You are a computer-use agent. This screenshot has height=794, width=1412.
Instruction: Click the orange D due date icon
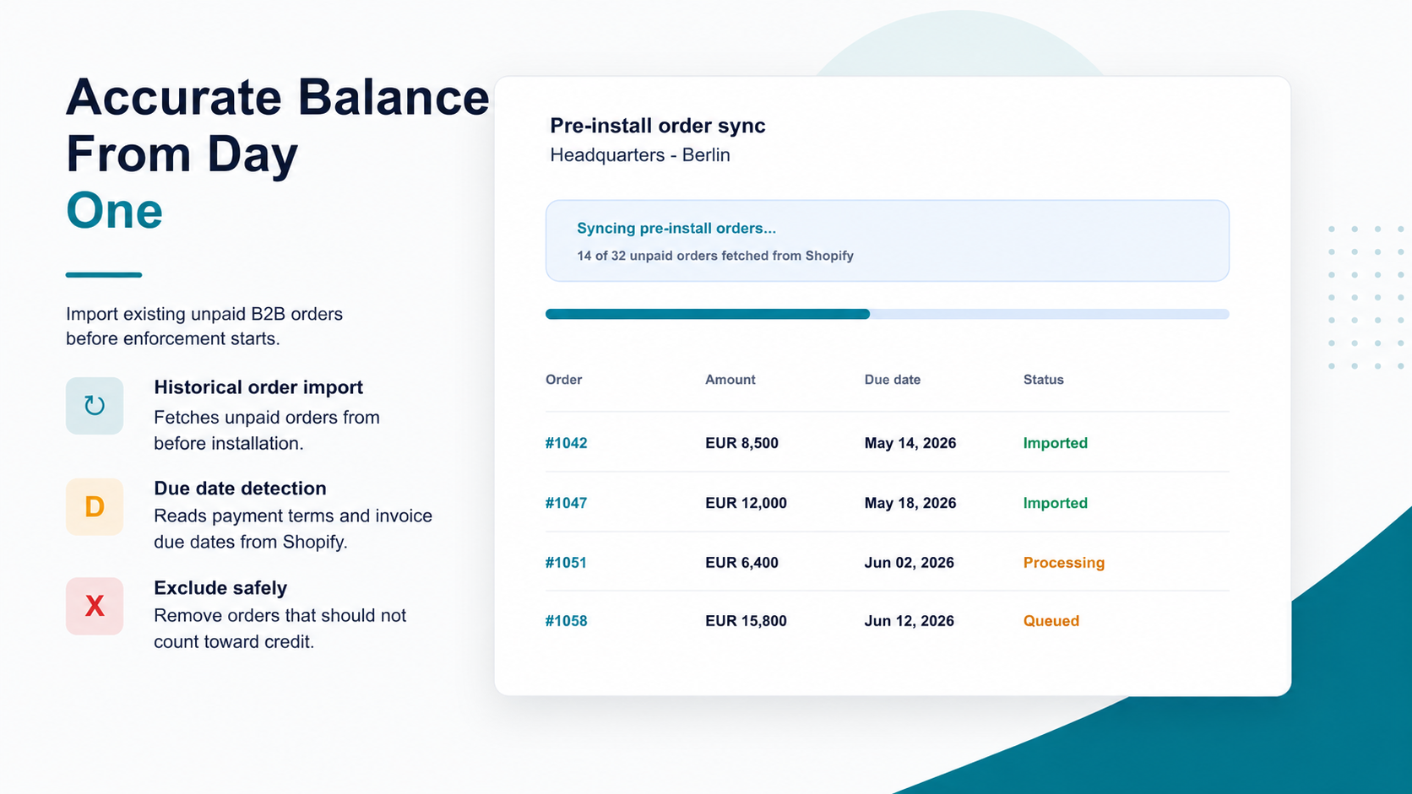[x=95, y=506]
